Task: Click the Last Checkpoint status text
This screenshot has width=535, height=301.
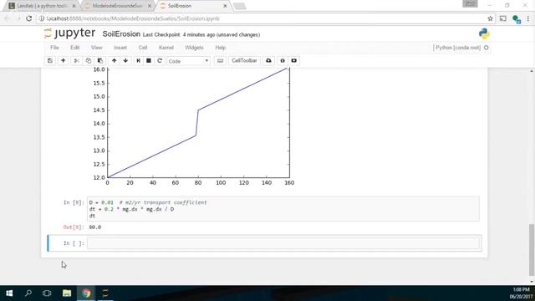Action: click(201, 35)
